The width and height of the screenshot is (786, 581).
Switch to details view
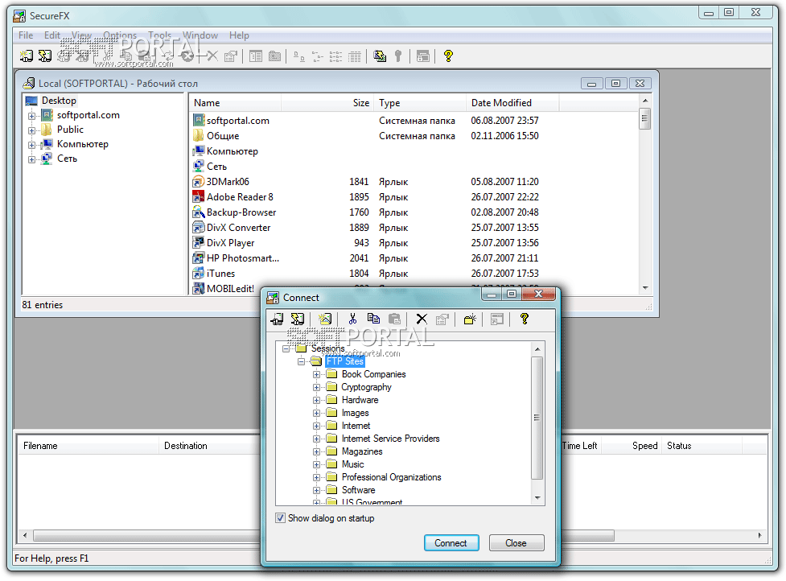click(355, 56)
